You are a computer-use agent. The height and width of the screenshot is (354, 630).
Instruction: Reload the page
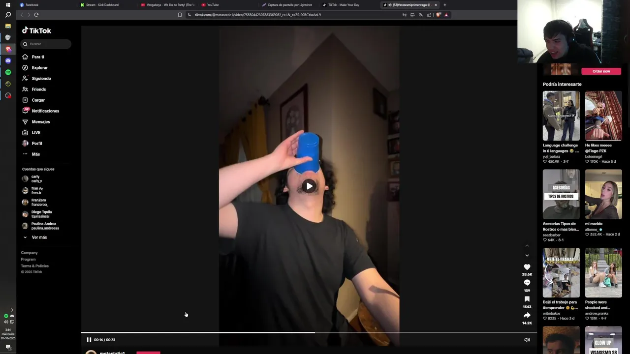(36, 15)
